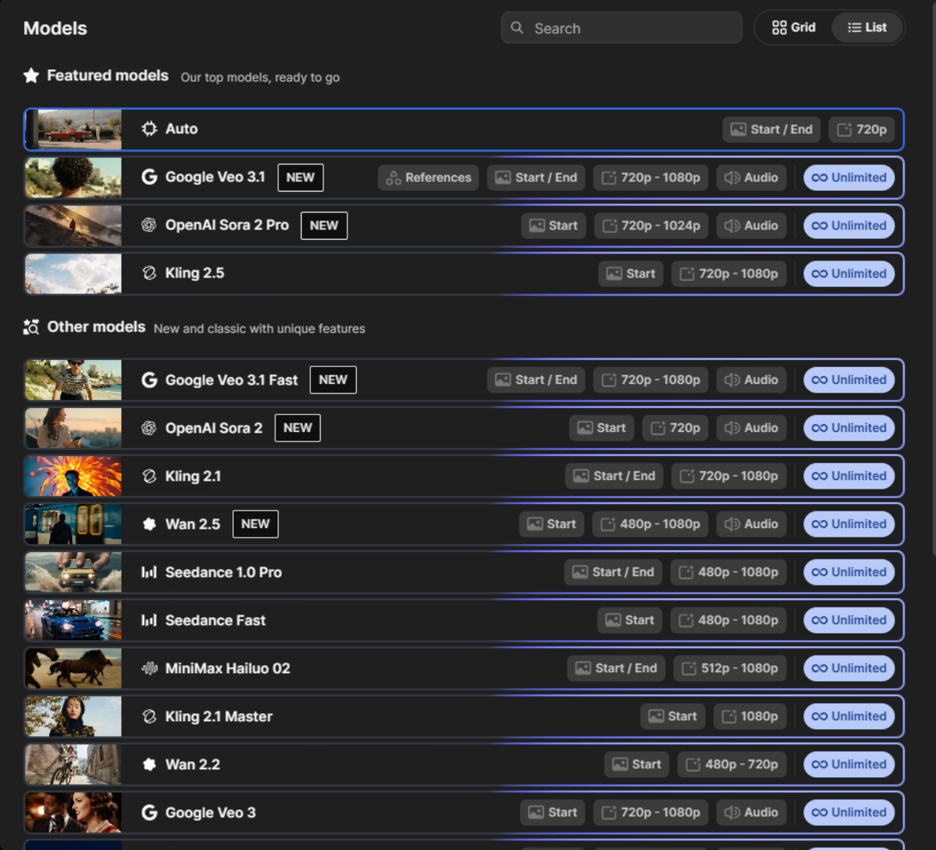
Task: Click the Kling logo beside Kling 2.1 Start / End row
Action: 149,476
